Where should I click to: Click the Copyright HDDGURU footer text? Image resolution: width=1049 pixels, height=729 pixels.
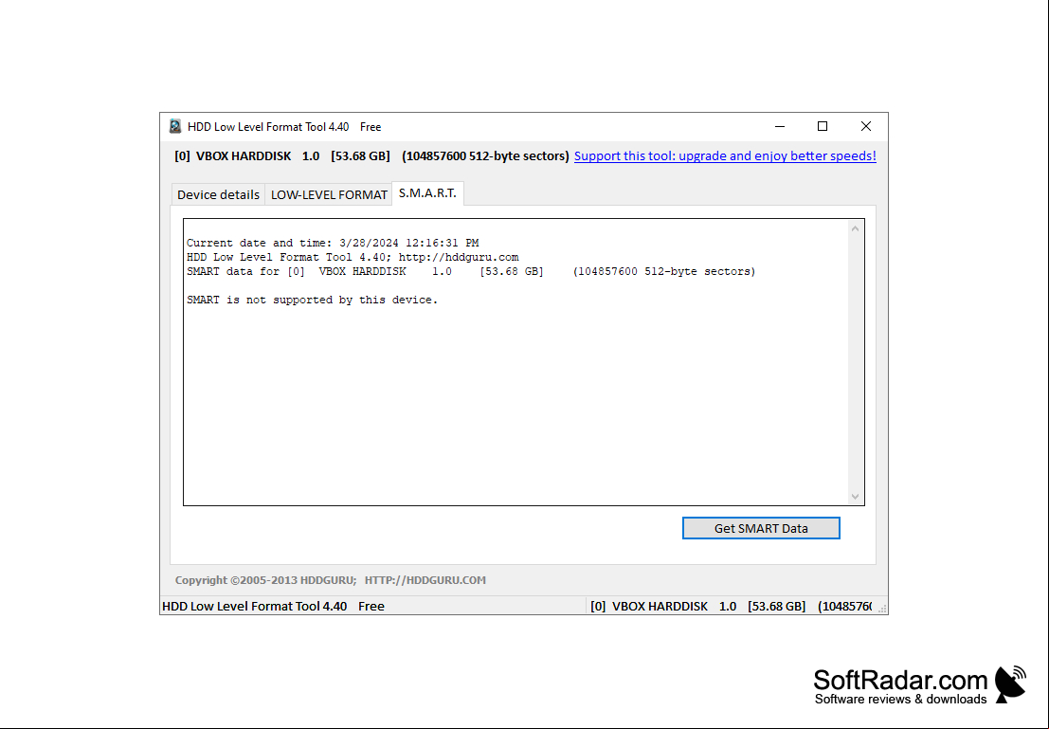[x=331, y=580]
